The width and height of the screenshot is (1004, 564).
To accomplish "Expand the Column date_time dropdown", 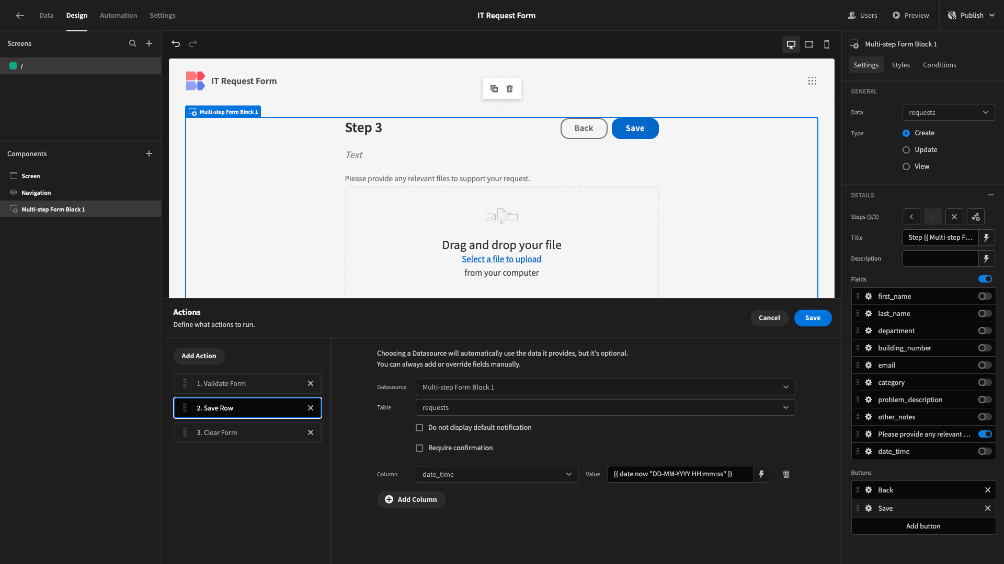I will click(497, 474).
